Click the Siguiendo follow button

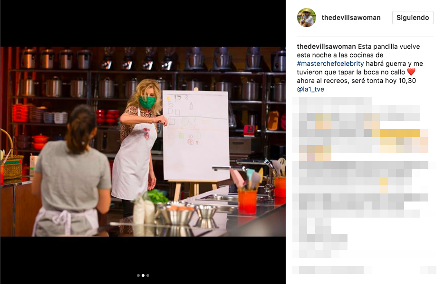[413, 18]
